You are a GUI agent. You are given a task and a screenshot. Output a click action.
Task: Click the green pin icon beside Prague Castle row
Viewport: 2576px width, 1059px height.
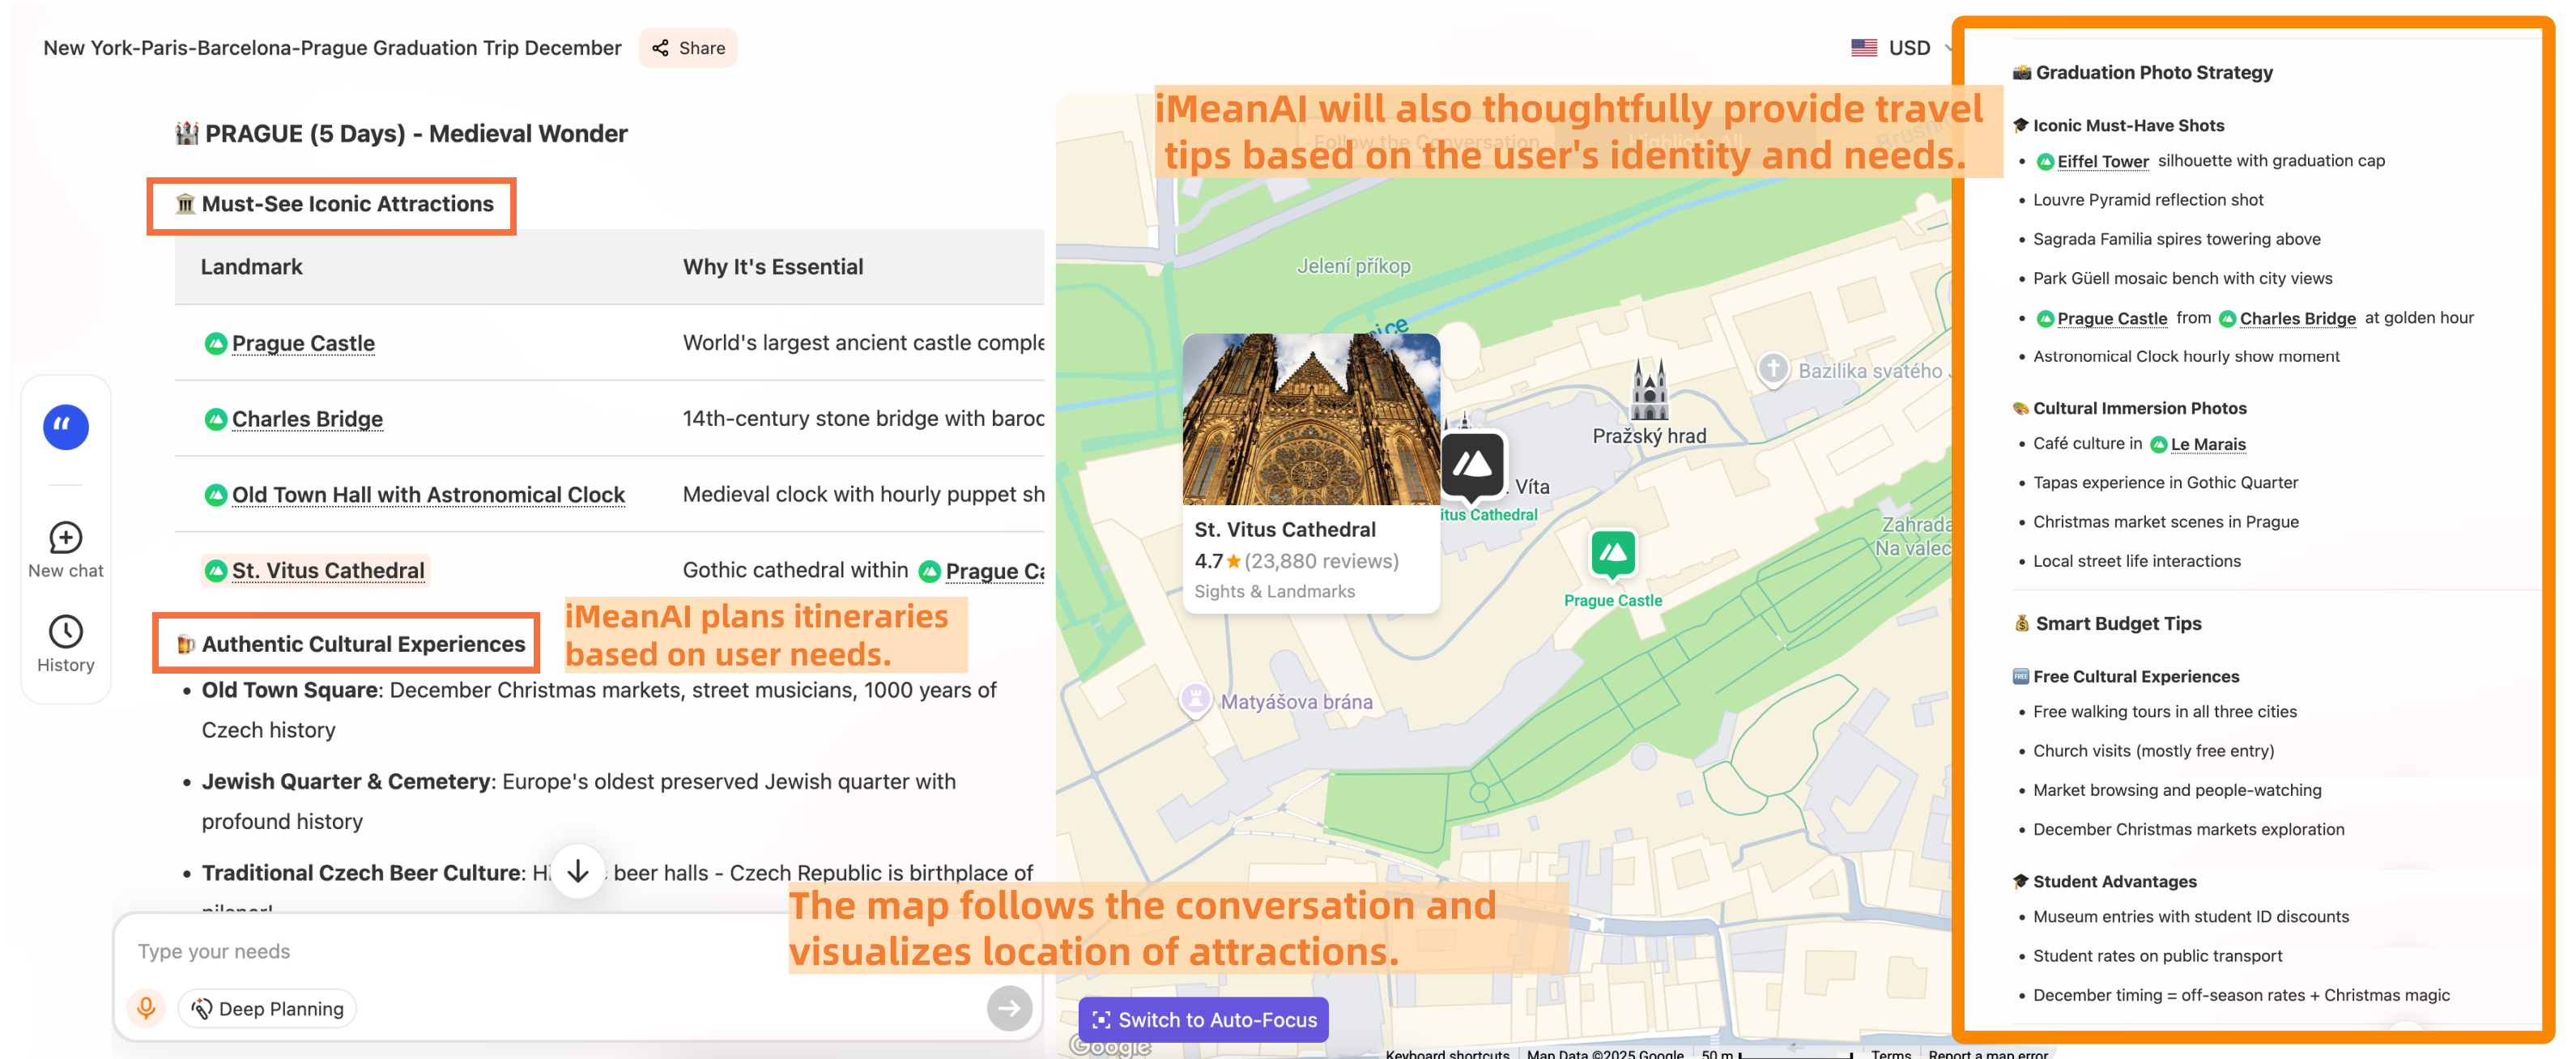215,343
